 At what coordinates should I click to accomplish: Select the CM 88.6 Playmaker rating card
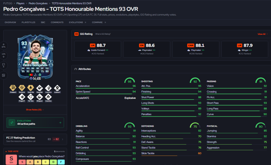click(147, 49)
